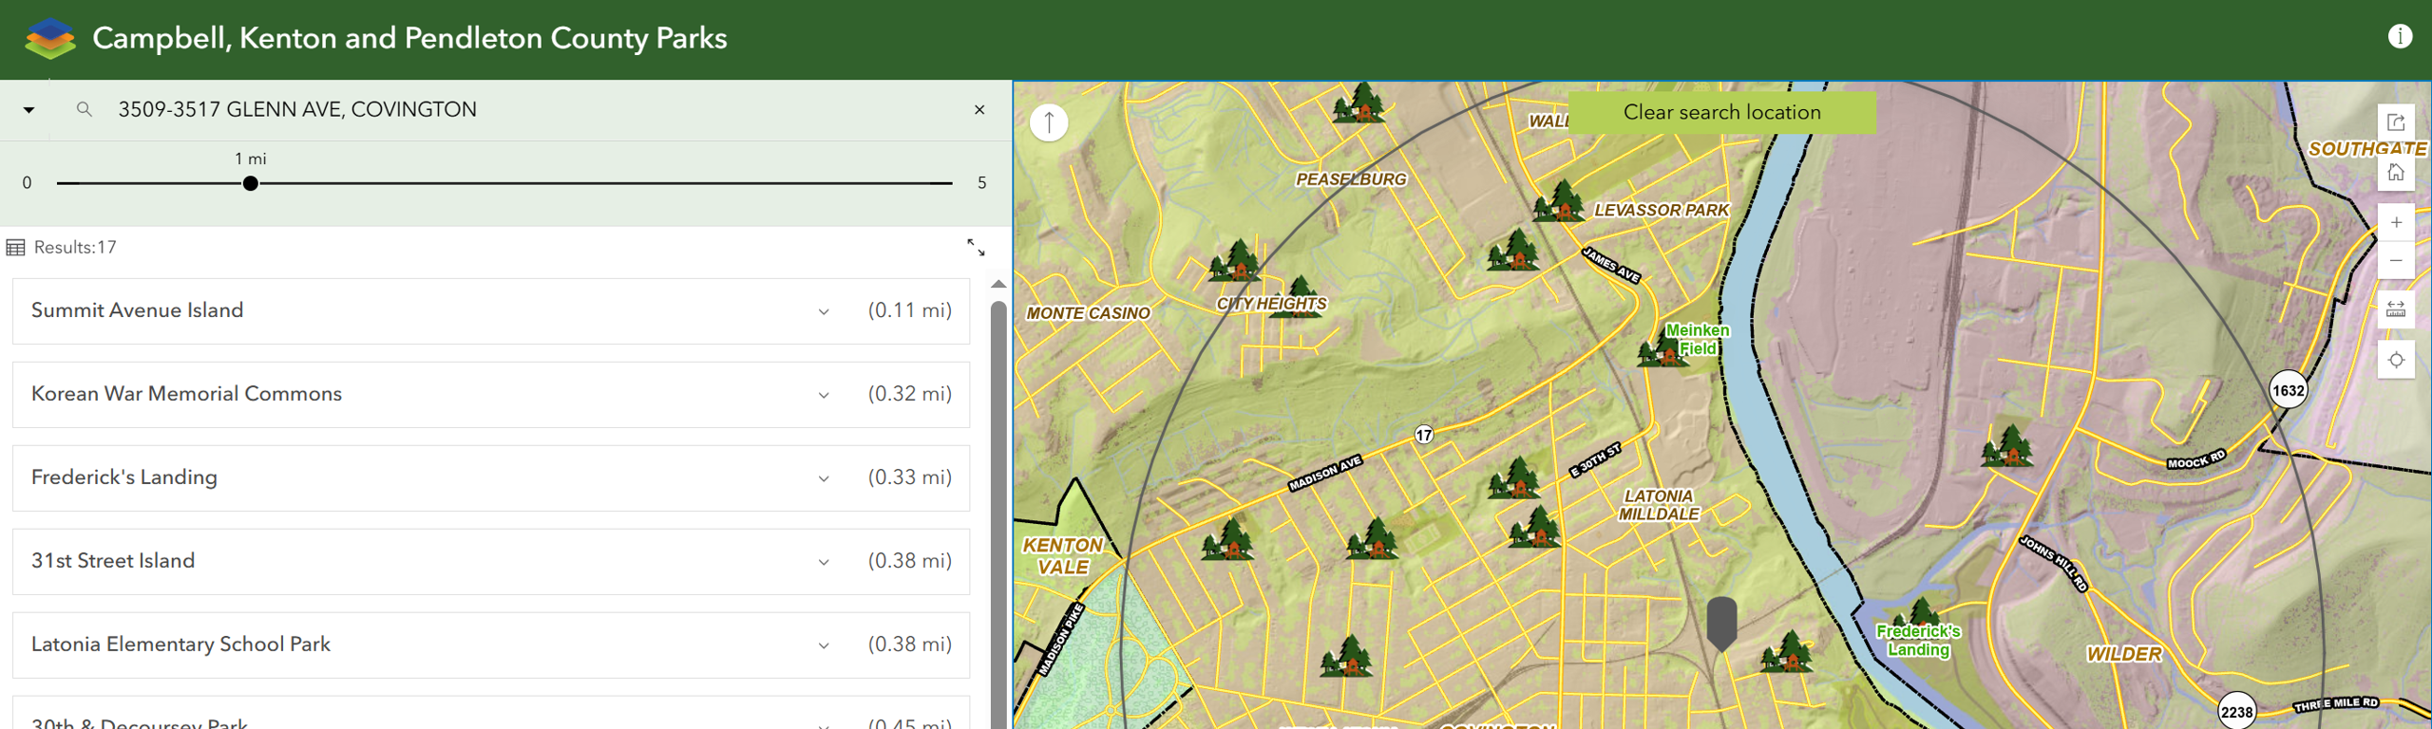2432x729 pixels.
Task: Click the SOUTHGATE map label
Action: pyautogui.click(x=2367, y=149)
